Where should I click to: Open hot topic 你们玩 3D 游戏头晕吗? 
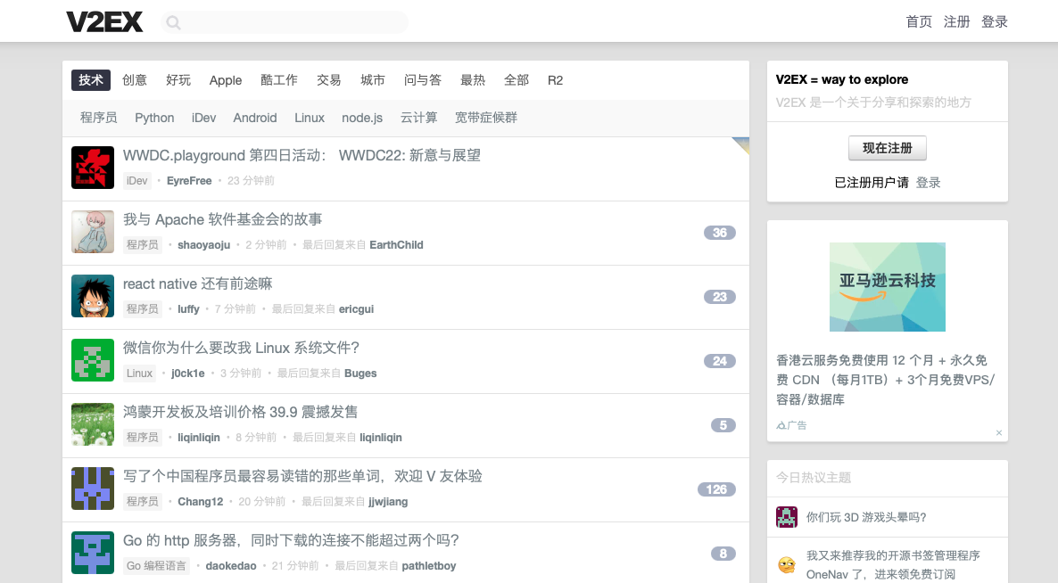(x=866, y=517)
